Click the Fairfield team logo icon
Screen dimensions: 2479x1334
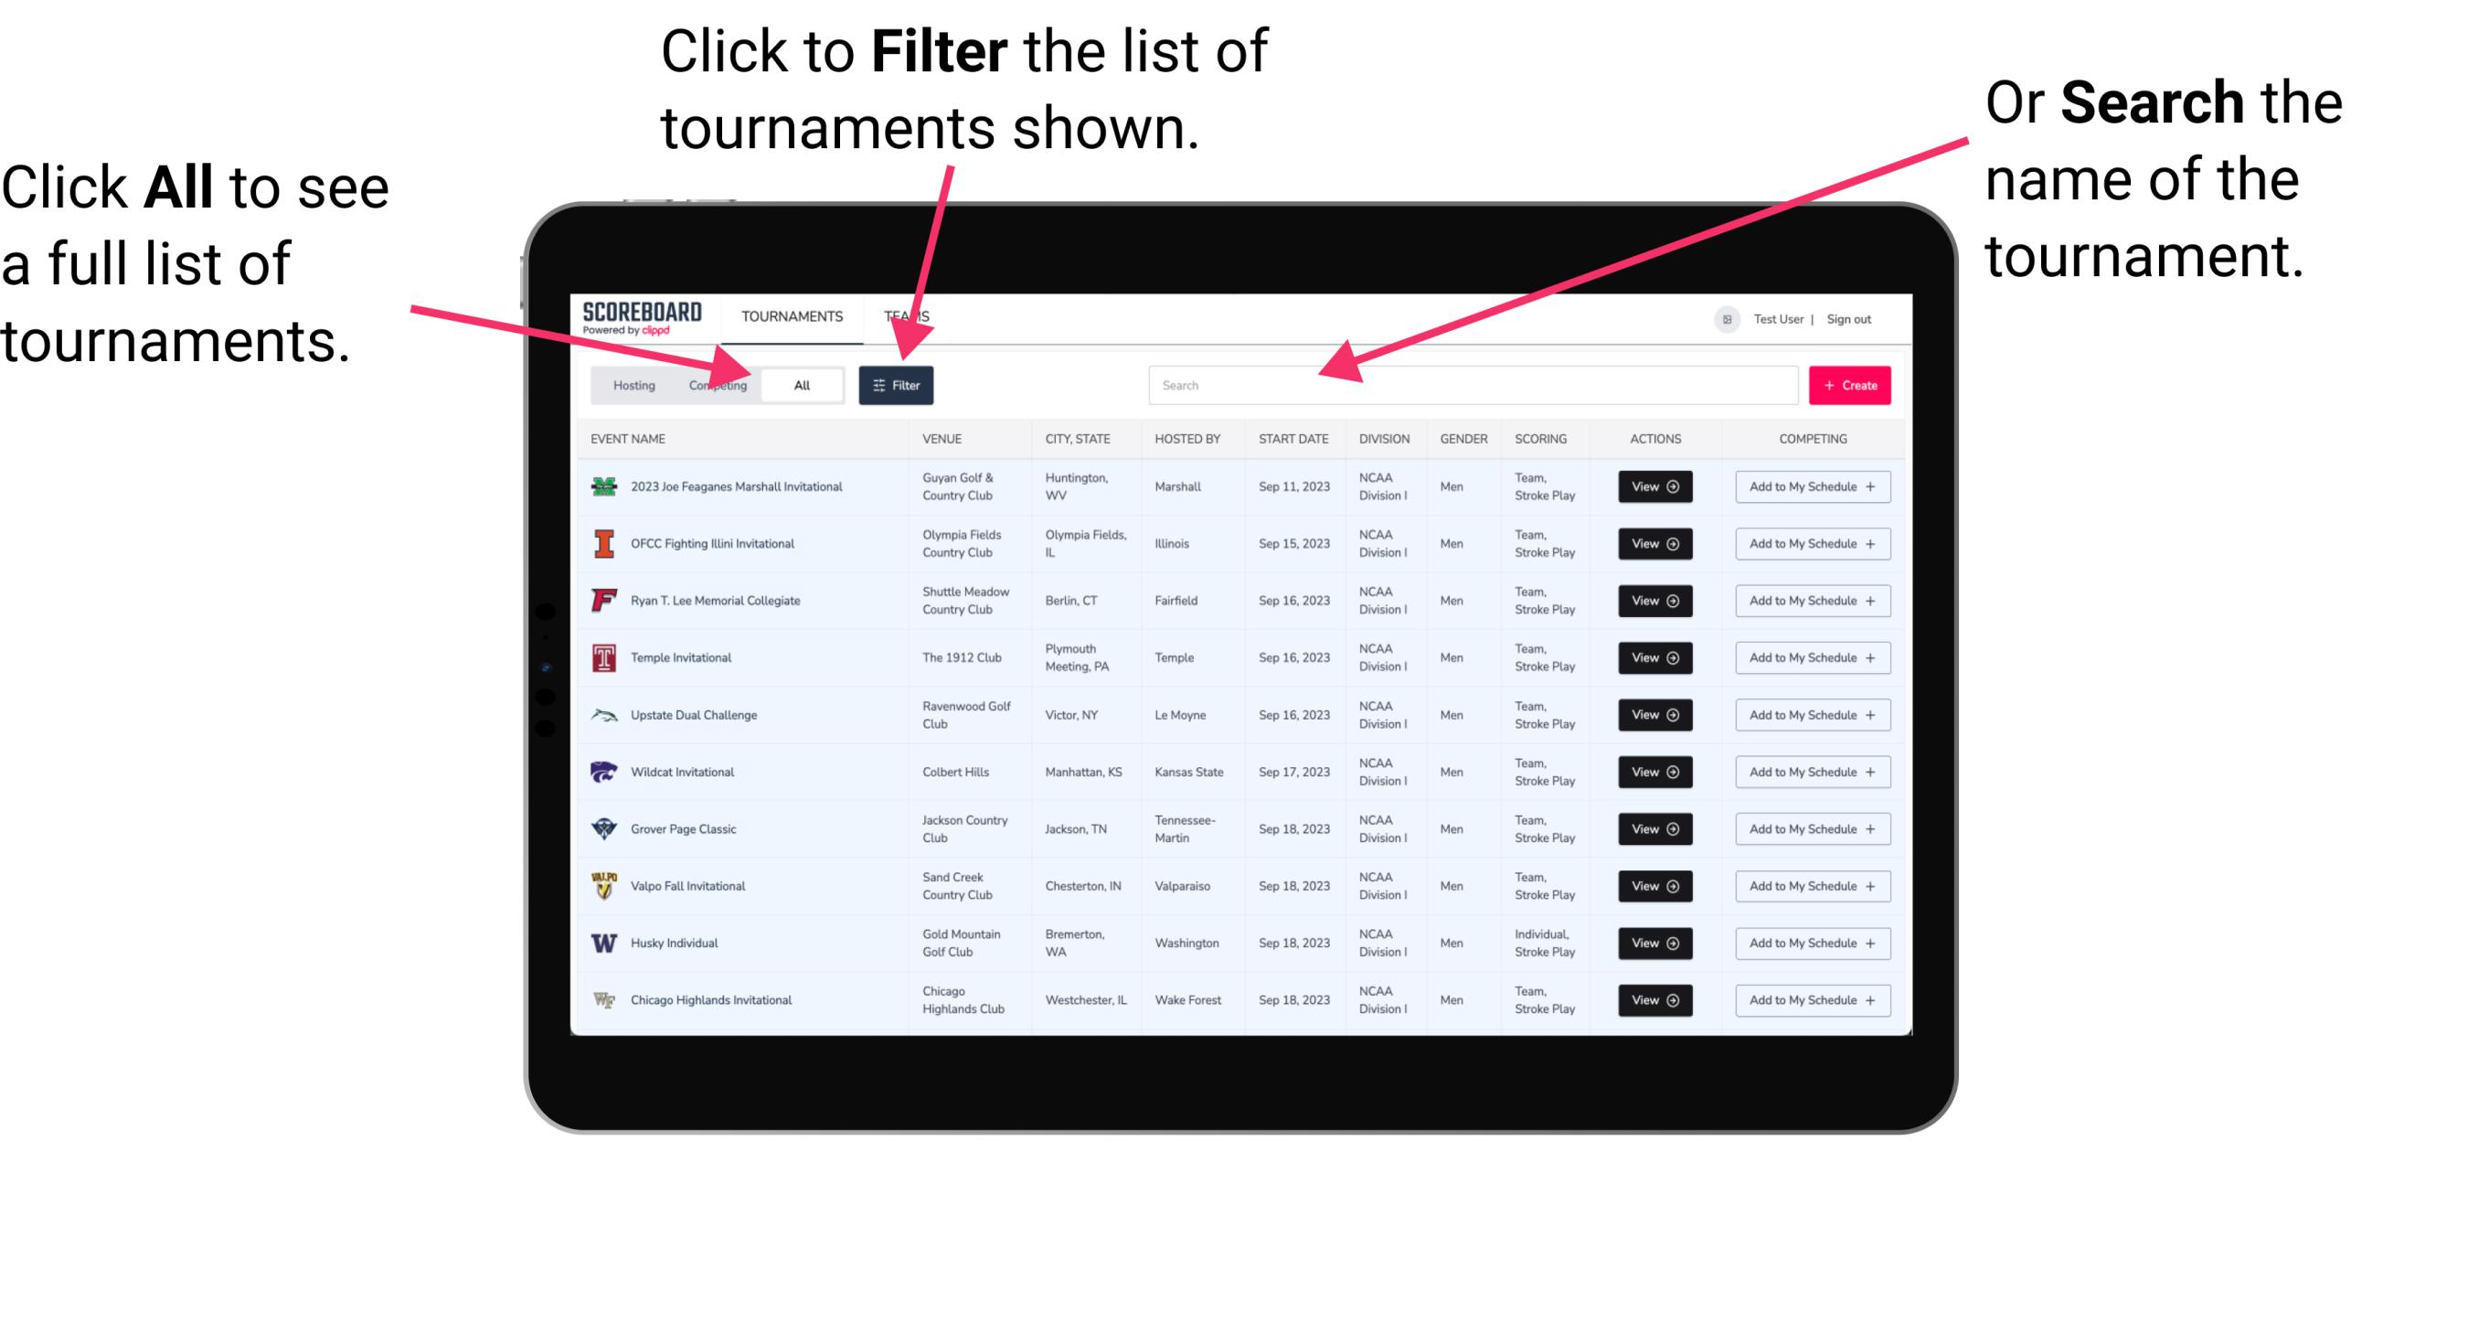pos(604,600)
